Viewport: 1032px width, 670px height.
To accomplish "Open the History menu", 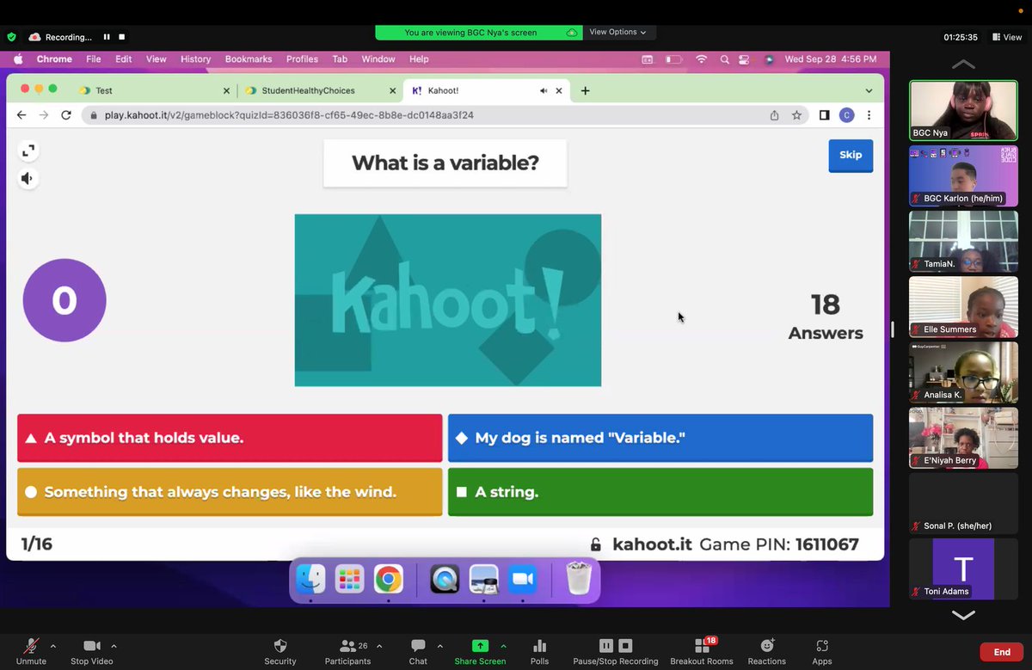I will tap(195, 59).
